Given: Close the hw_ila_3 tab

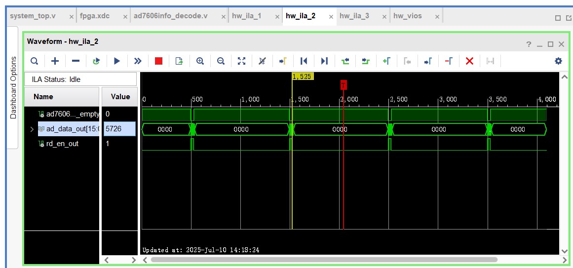Looking at the screenshot, I should (x=384, y=17).
